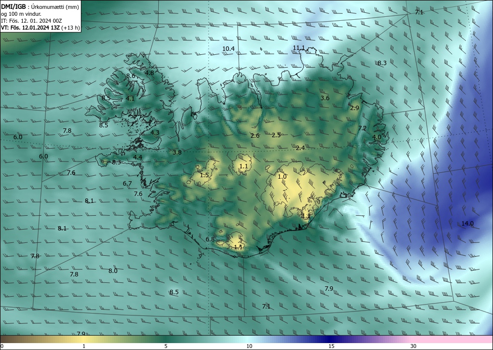Click the 'og 100 m vindur.' caption line

coord(21,14)
